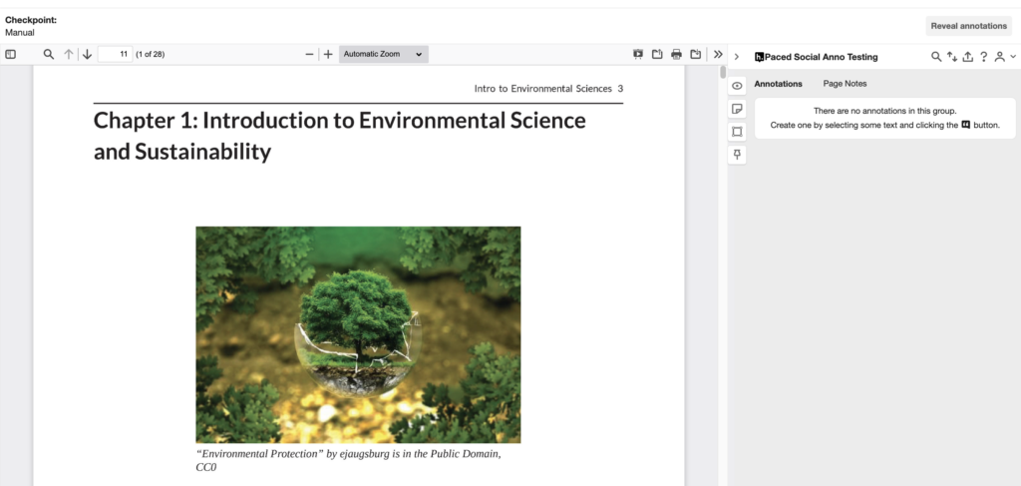Open the find in document search
The width and height of the screenshot is (1021, 486).
tap(48, 55)
